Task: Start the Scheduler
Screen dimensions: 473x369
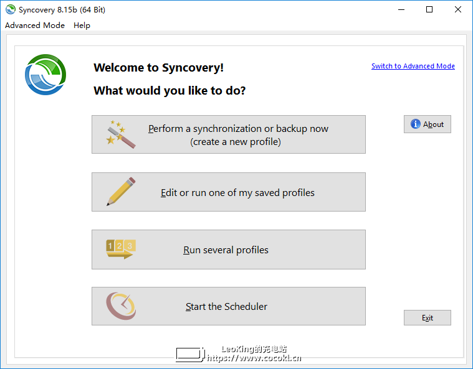Action: pyautogui.click(x=229, y=306)
